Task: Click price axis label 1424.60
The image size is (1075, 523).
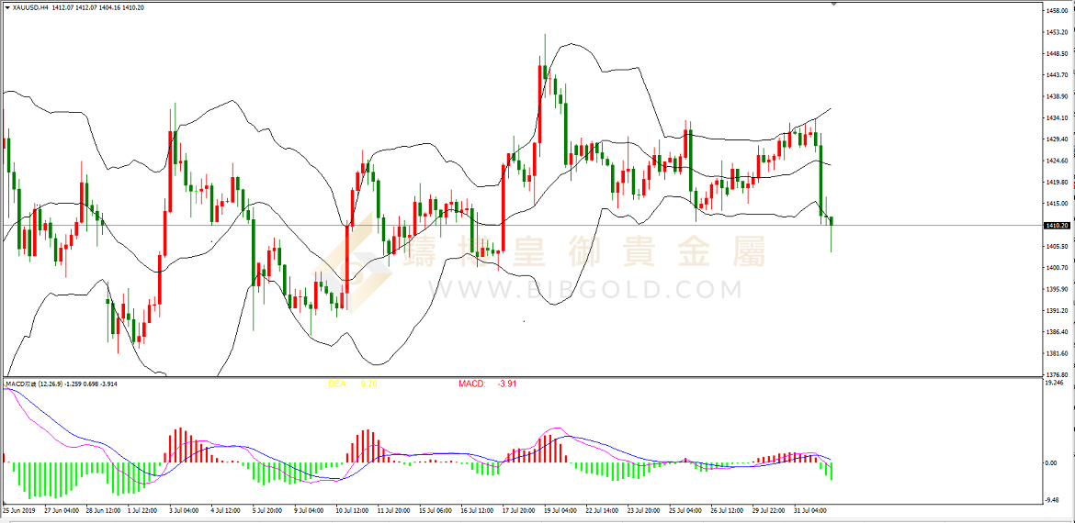Action: tap(1057, 161)
